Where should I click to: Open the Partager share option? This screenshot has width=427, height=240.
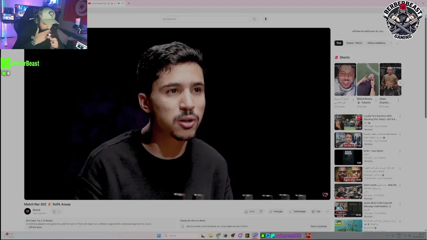point(276,211)
